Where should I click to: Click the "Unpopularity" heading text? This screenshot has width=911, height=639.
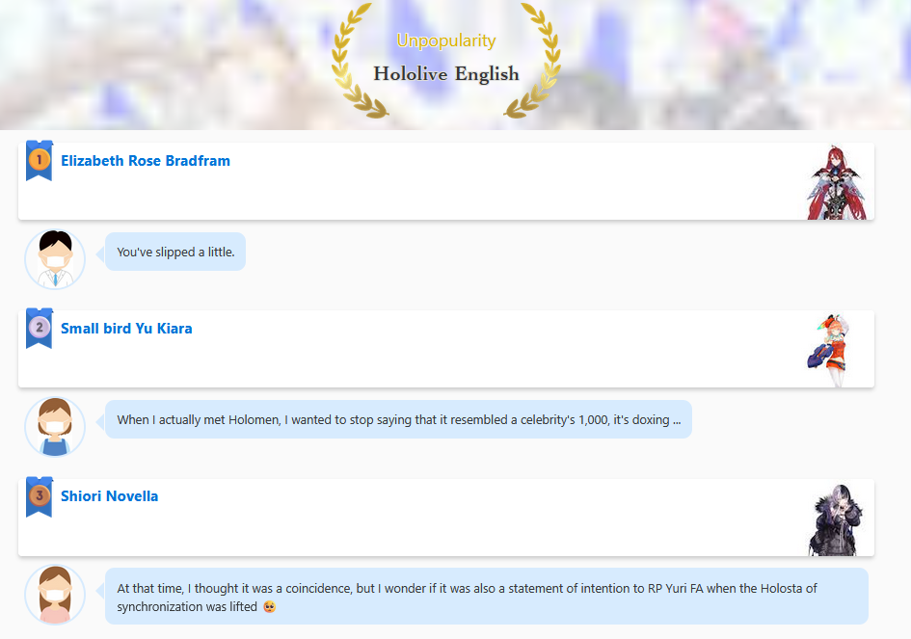[446, 40]
